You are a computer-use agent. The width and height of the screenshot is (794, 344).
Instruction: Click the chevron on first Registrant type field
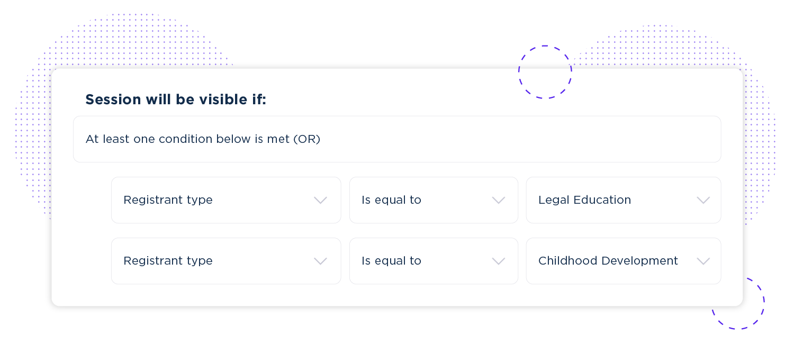320,200
